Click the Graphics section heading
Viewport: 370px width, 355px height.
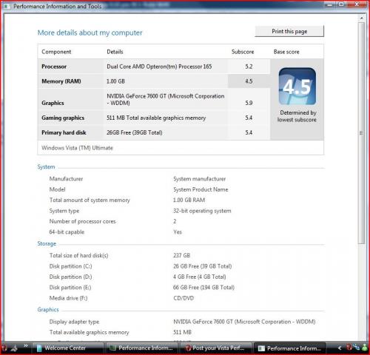click(48, 310)
